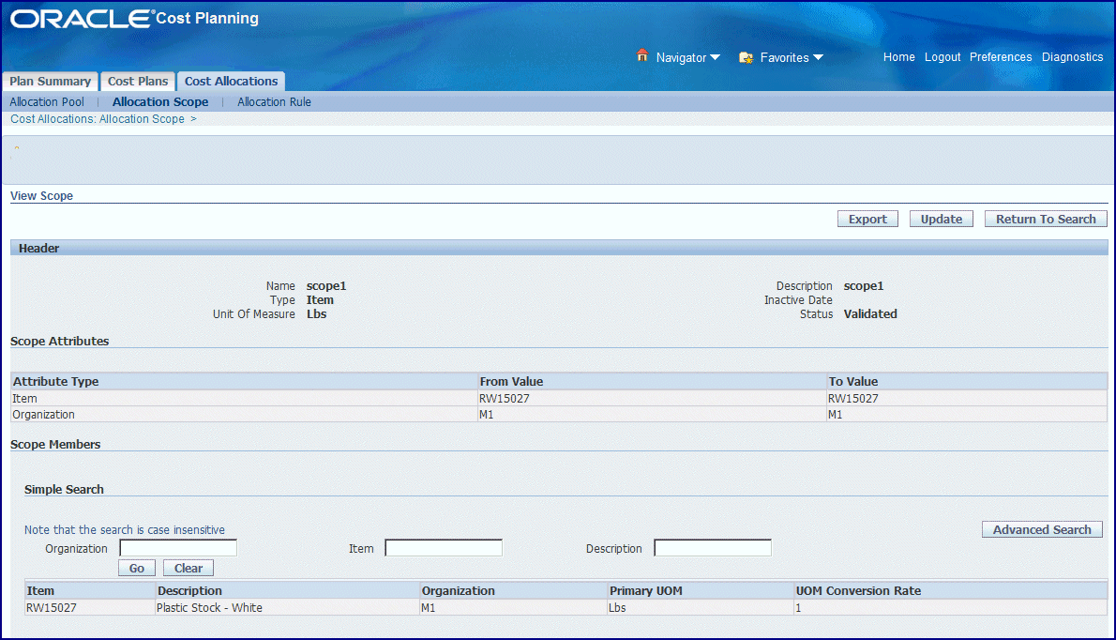Click the Return To Search button
The image size is (1116, 640).
(1046, 220)
